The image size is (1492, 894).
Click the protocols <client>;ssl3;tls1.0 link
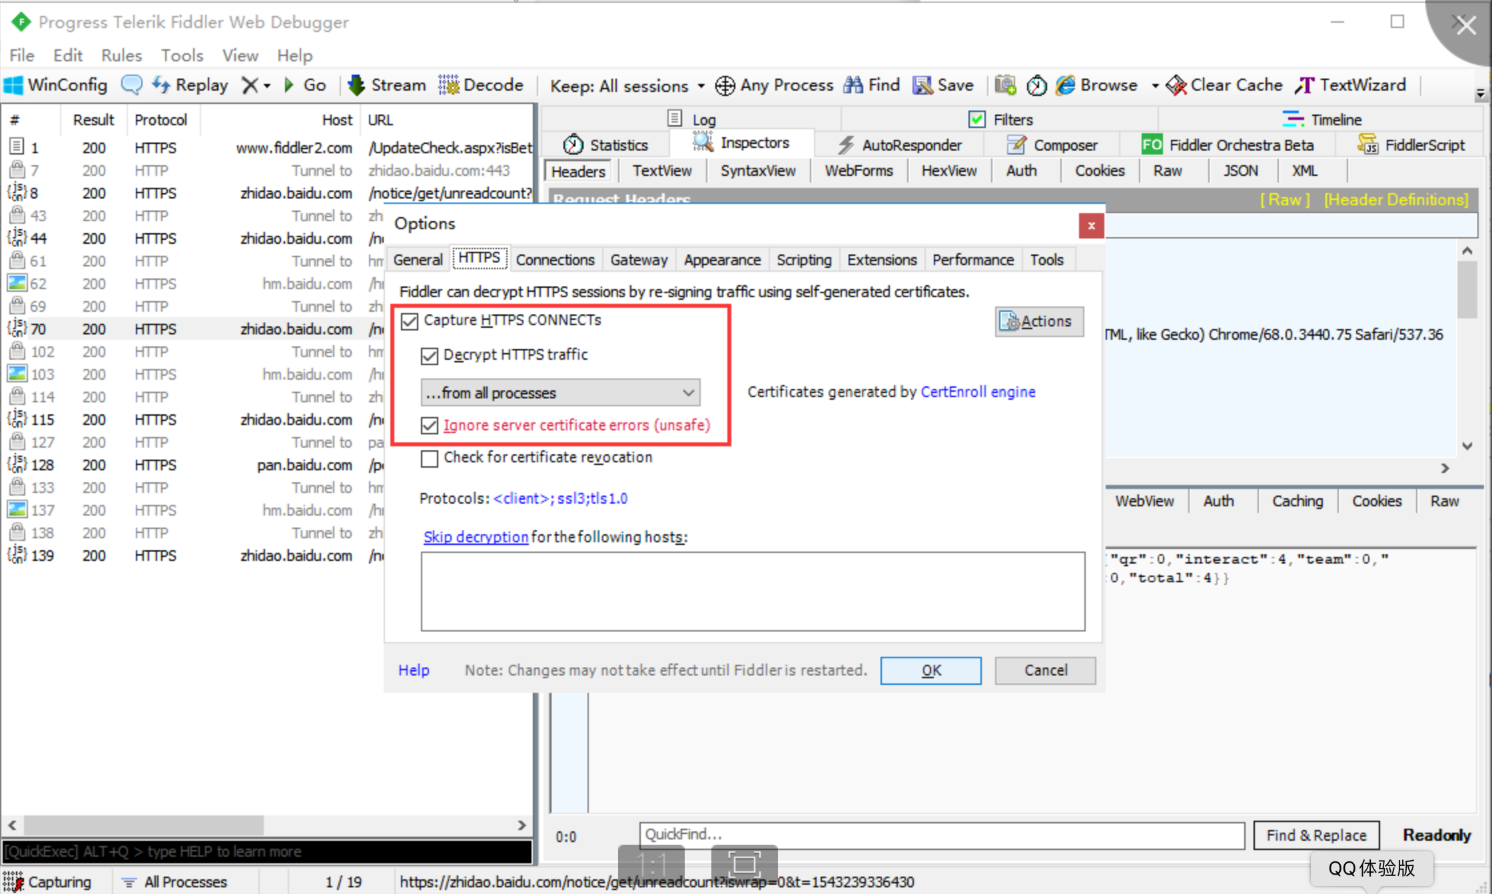tap(560, 498)
